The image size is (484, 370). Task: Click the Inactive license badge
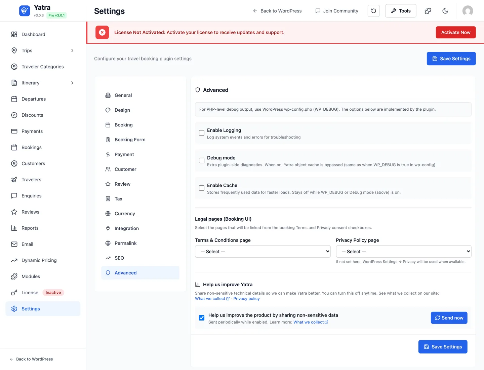point(53,293)
